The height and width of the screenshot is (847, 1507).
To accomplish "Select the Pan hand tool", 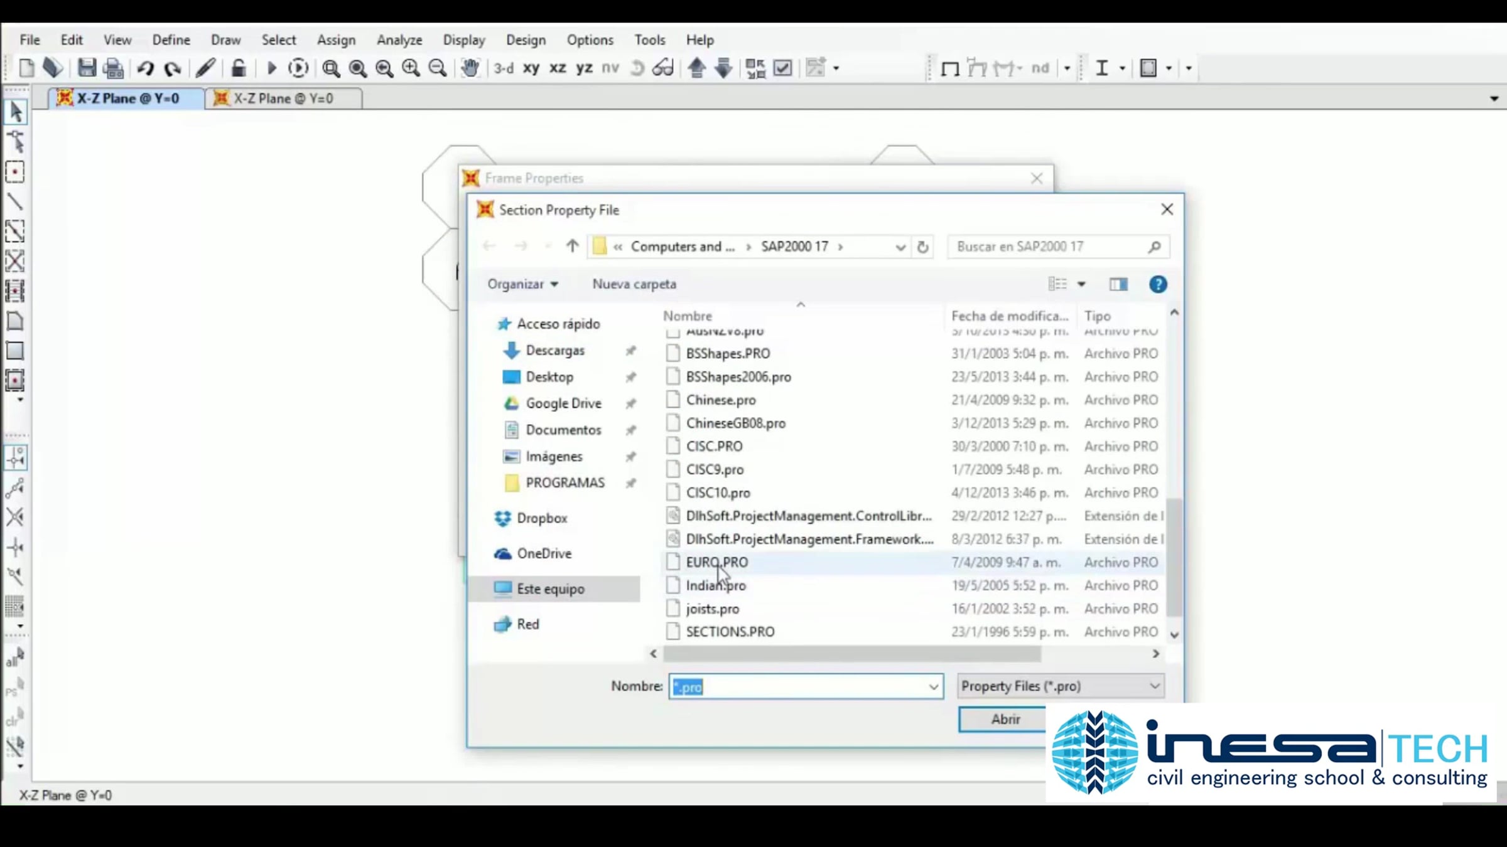I will tap(470, 68).
